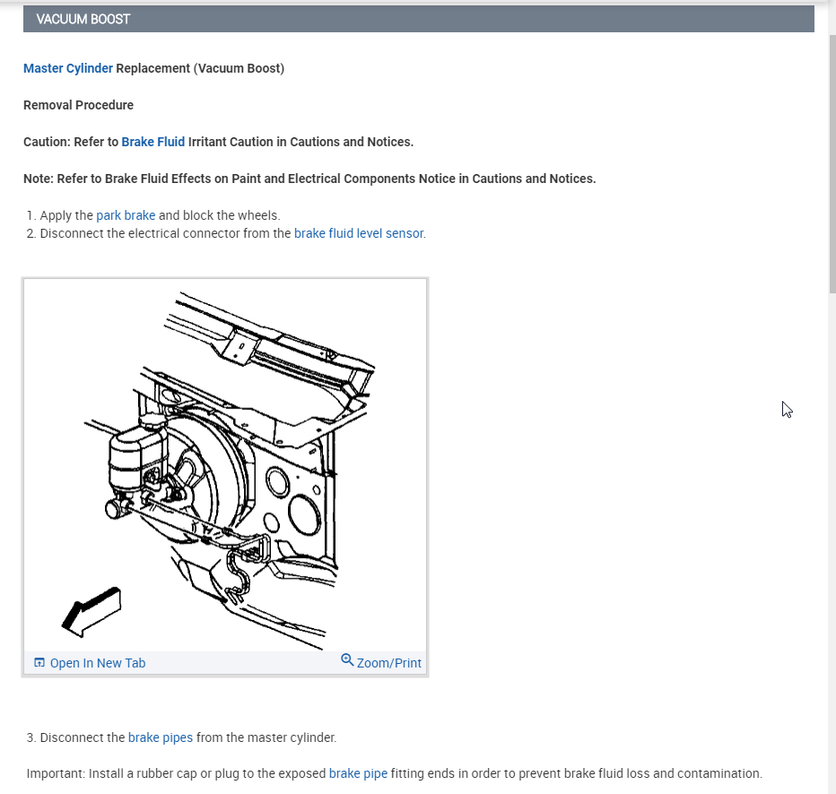Click the Open In New Tab icon
This screenshot has width=836, height=794.
(x=39, y=662)
